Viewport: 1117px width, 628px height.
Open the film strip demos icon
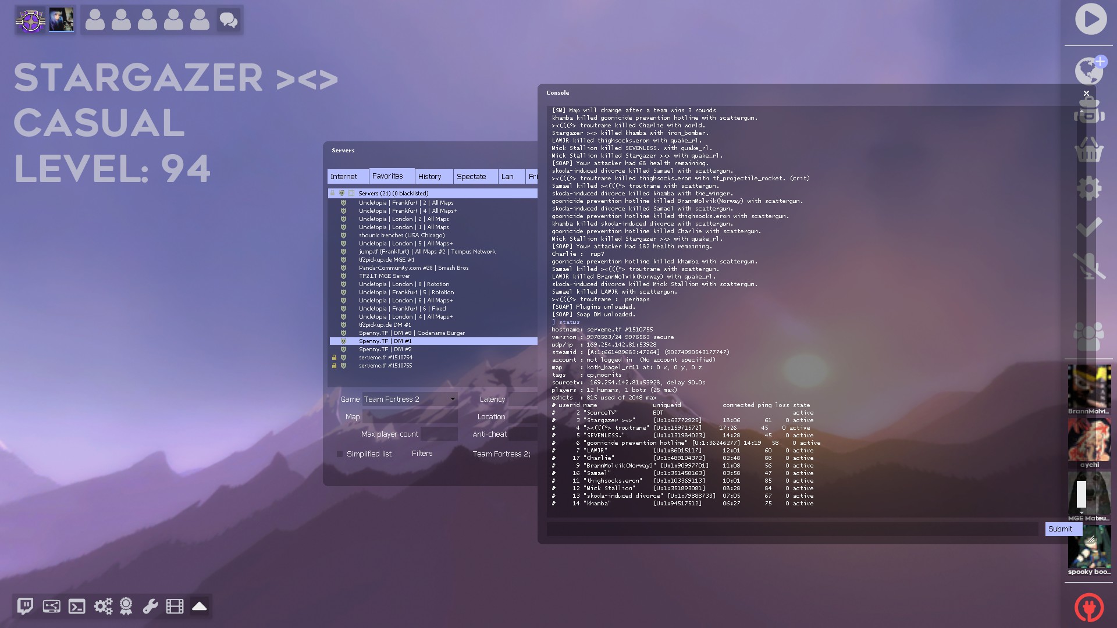(175, 606)
